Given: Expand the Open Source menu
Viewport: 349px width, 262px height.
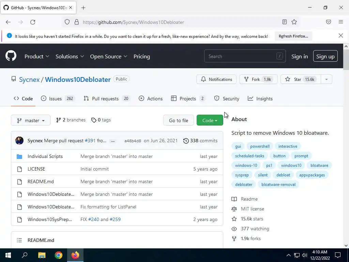Looking at the screenshot, I should click(109, 56).
